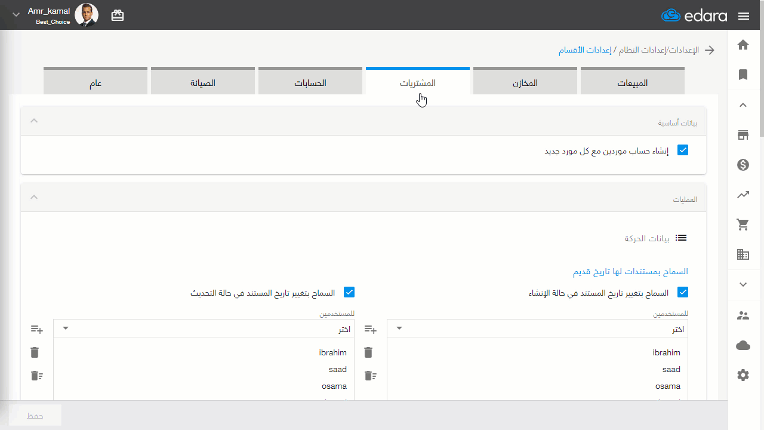The height and width of the screenshot is (430, 764).
Task: Open the settings gear icon in sidebar
Action: click(x=743, y=375)
